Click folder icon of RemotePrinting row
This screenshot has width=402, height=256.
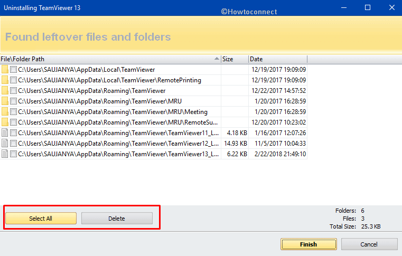(5, 80)
